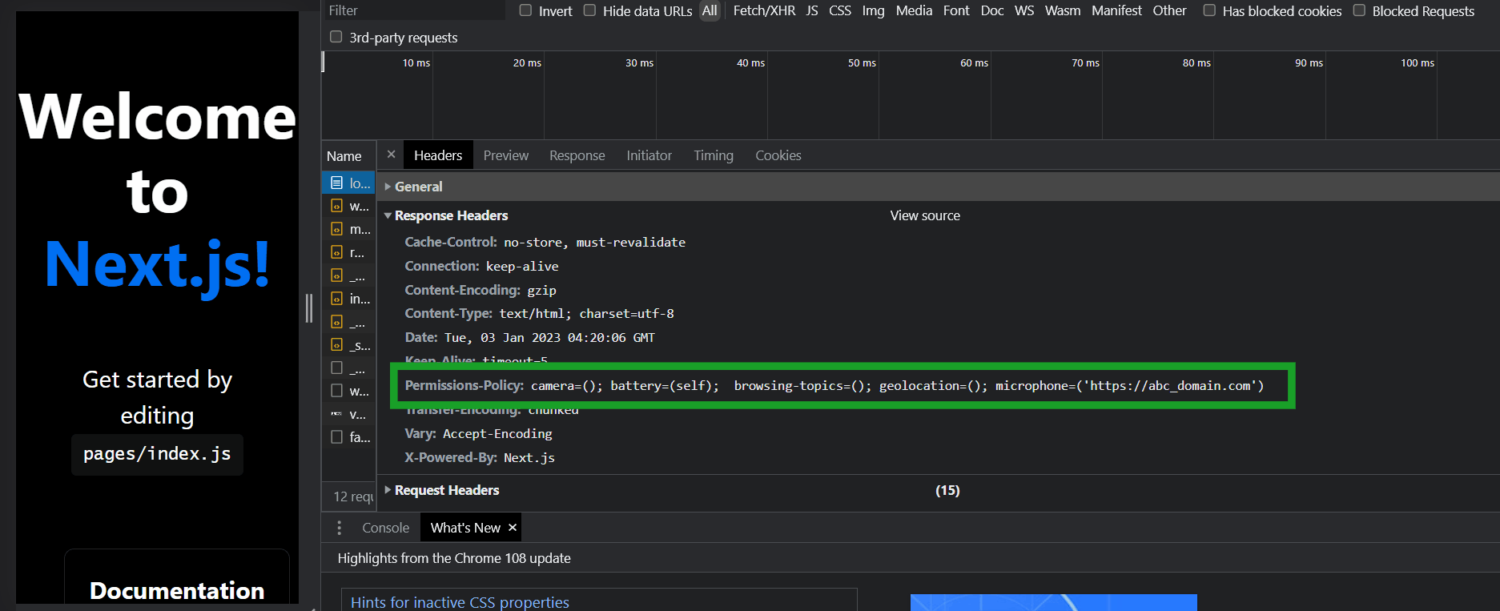Open the Console drawer tab
This screenshot has width=1500, height=611.
tap(385, 528)
